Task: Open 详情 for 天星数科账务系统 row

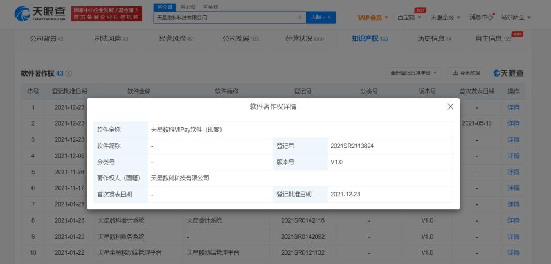Action: click(513, 236)
